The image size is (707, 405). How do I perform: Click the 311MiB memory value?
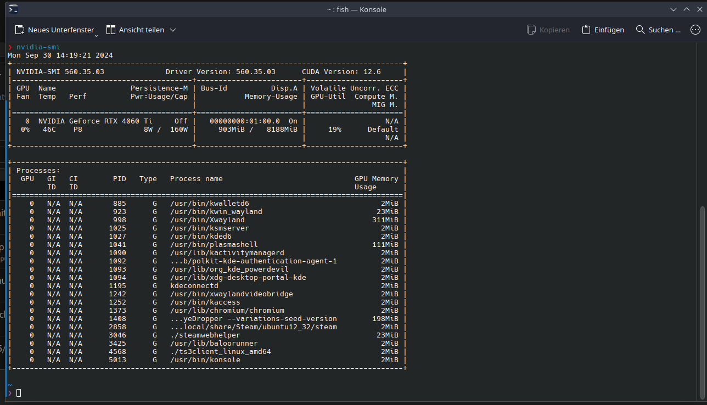click(385, 220)
